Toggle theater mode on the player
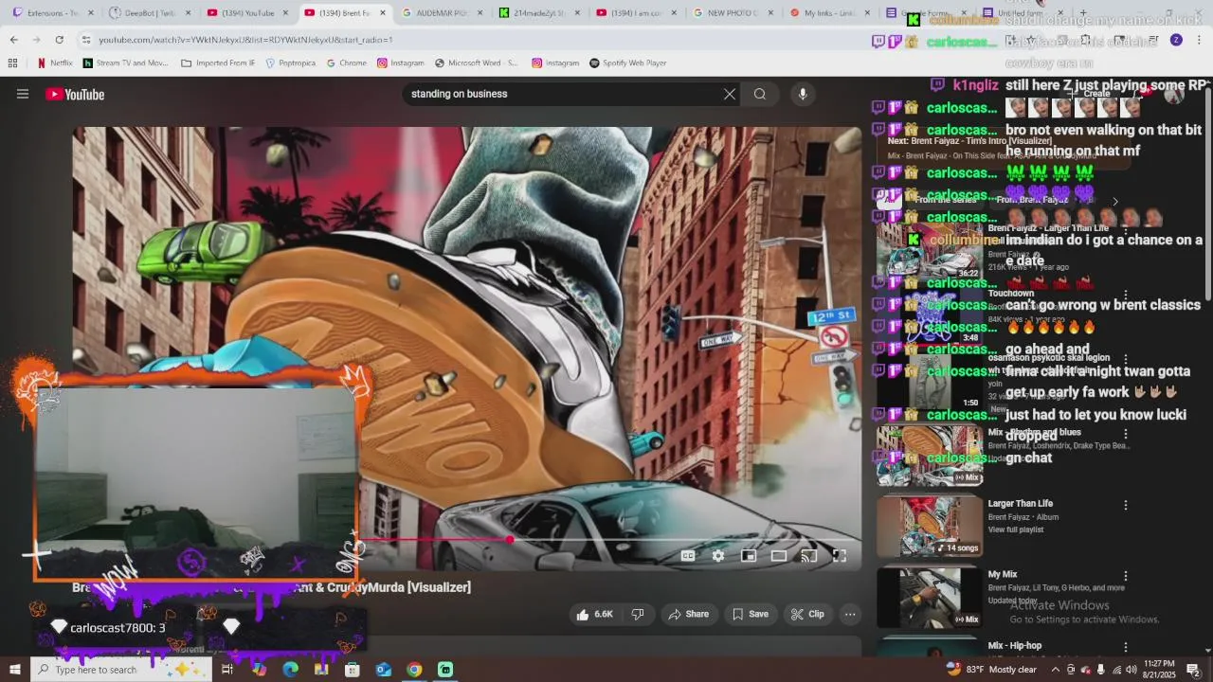Image resolution: width=1213 pixels, height=682 pixels. tap(779, 556)
